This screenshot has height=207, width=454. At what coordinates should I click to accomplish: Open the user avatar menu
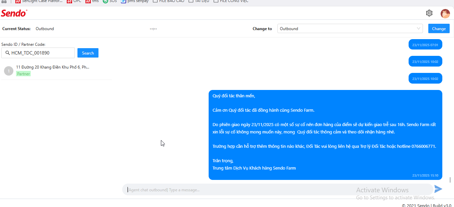point(445,13)
